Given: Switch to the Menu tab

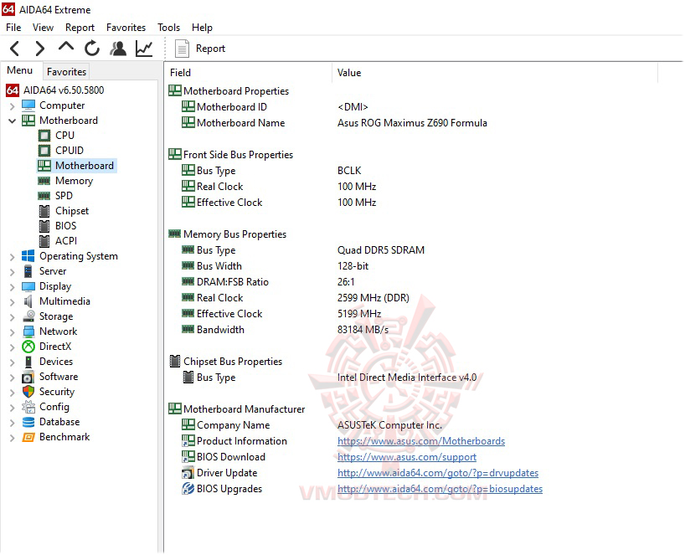Looking at the screenshot, I should (20, 71).
